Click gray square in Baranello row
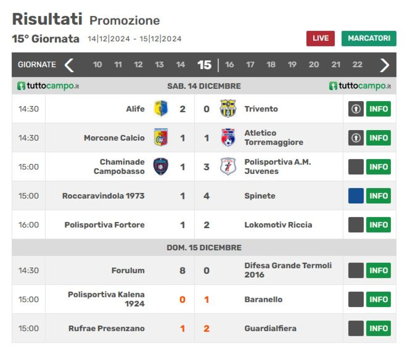The height and width of the screenshot is (349, 410). coord(356,299)
